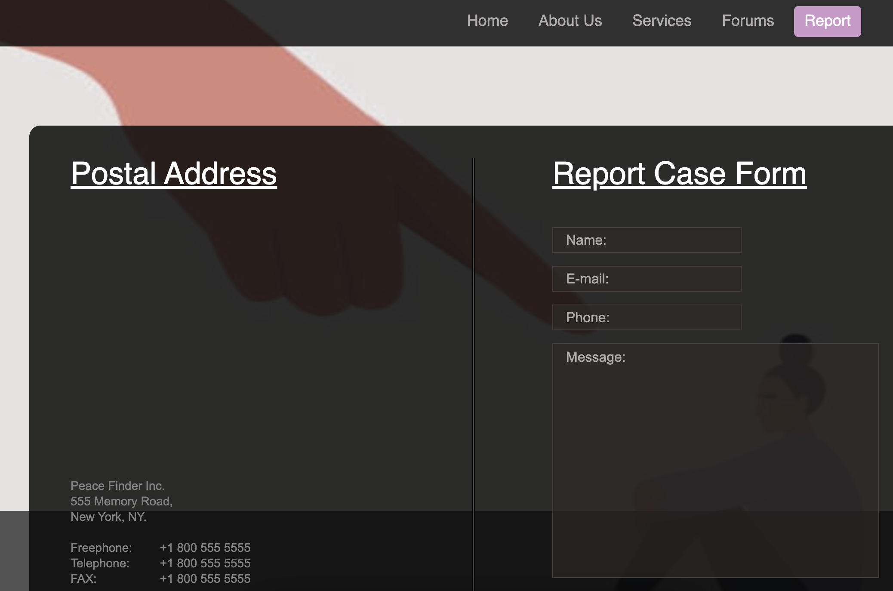
Task: Click the Peace Finder Inc. text
Action: [117, 486]
